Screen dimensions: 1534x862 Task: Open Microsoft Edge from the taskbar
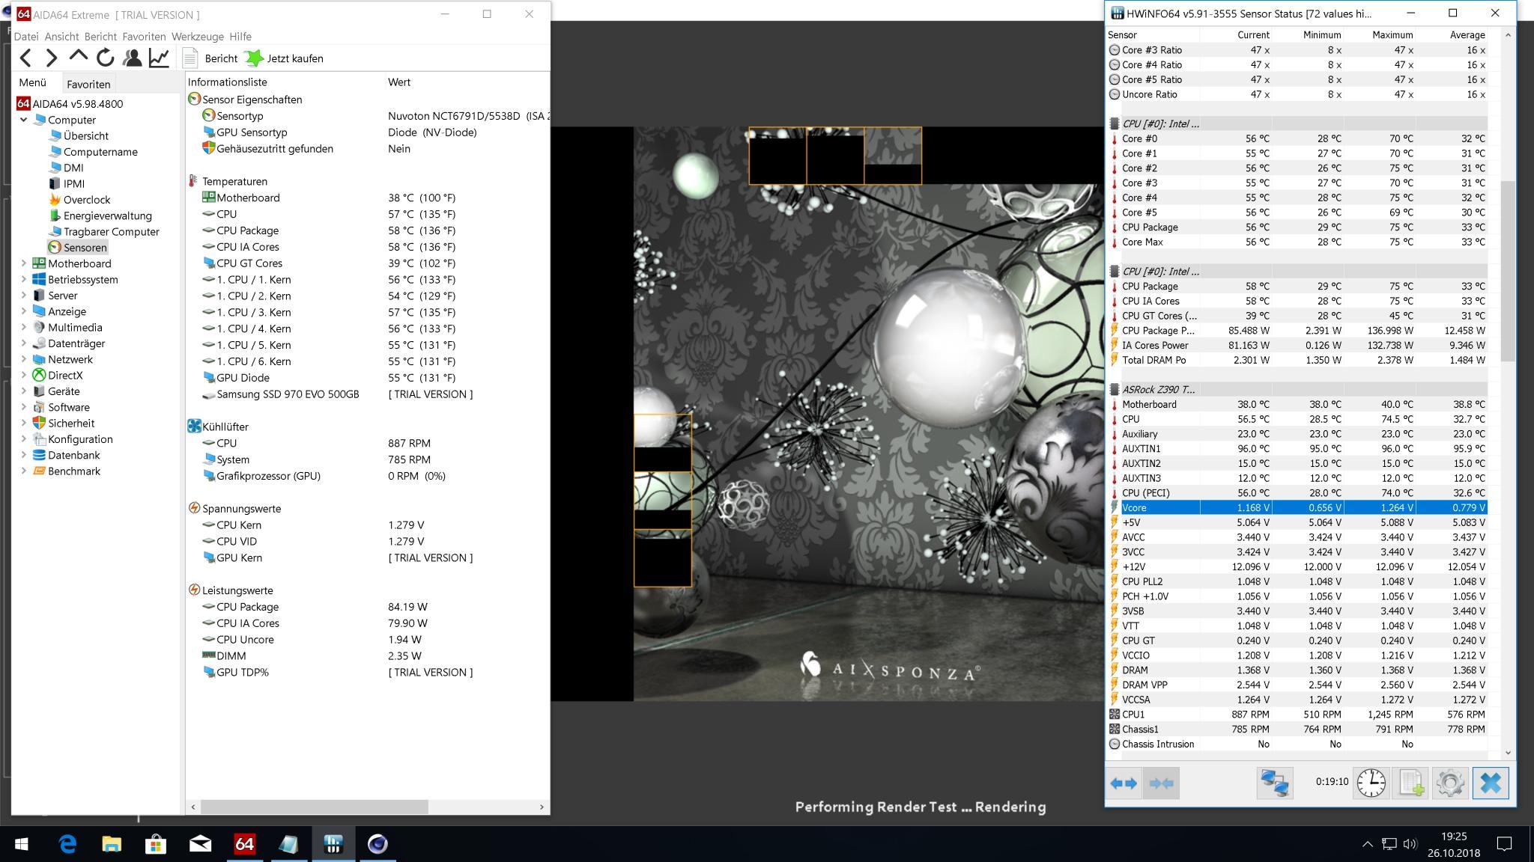(67, 844)
